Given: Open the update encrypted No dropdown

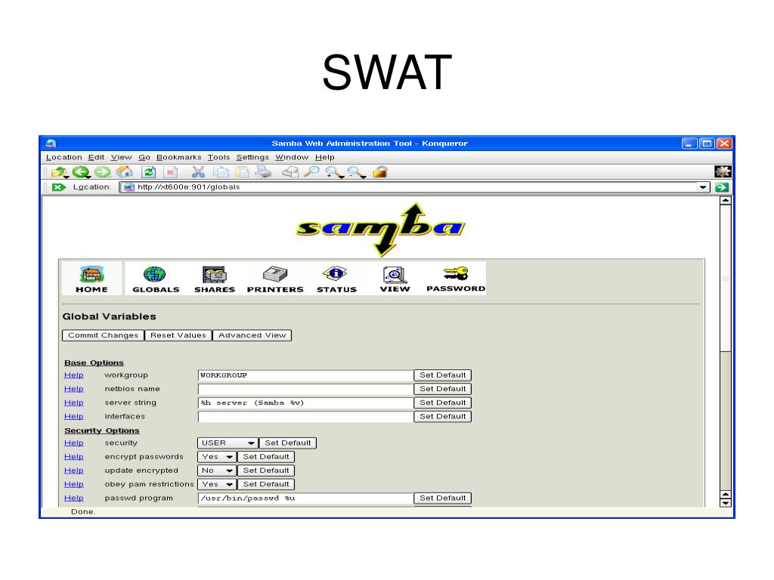Looking at the screenshot, I should (217, 470).
